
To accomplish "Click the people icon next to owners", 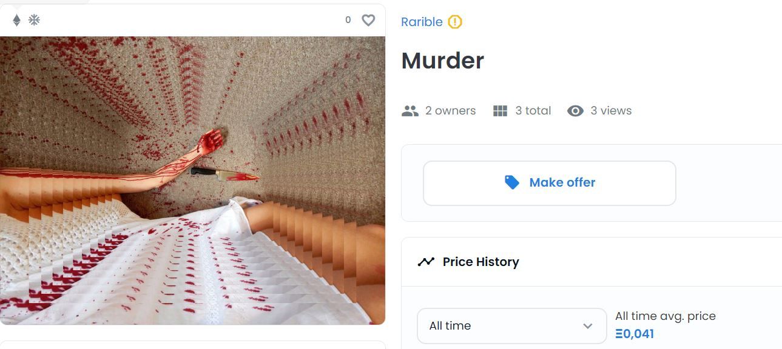I will pyautogui.click(x=410, y=111).
